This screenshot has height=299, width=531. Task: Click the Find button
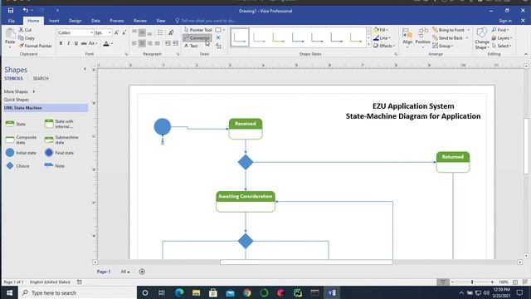click(499, 30)
